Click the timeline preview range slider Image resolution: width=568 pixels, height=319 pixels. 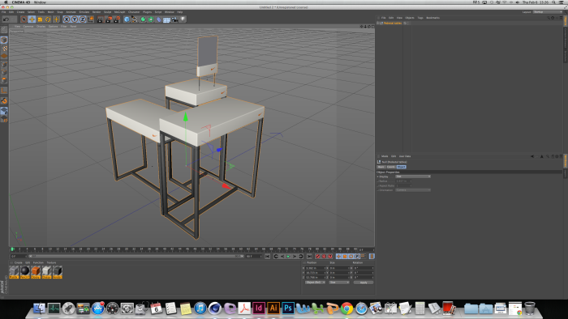(x=136, y=257)
